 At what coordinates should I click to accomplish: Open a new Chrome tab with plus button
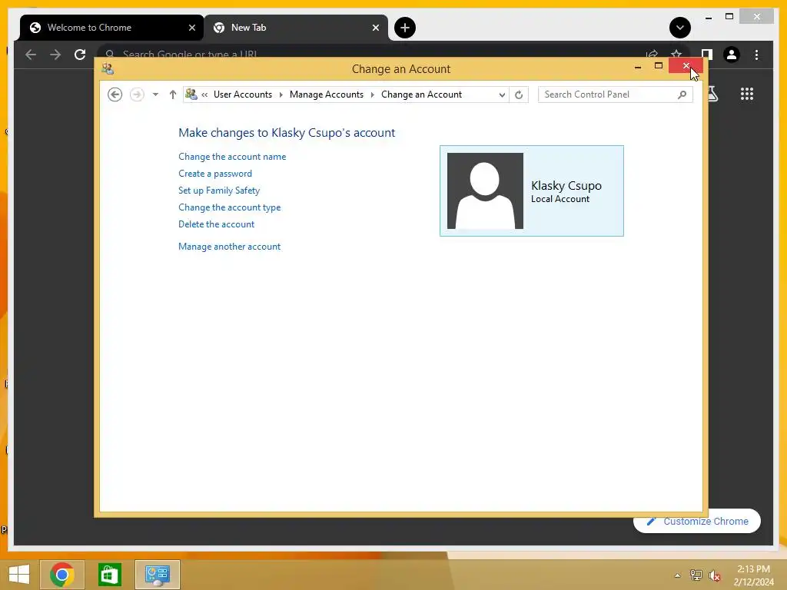(x=405, y=28)
